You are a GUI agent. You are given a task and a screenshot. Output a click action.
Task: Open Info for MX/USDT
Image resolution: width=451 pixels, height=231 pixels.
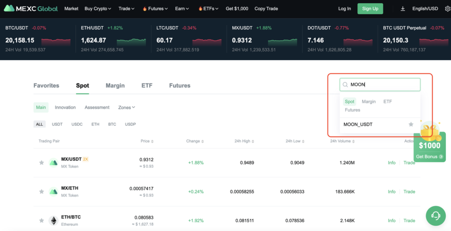pos(392,163)
